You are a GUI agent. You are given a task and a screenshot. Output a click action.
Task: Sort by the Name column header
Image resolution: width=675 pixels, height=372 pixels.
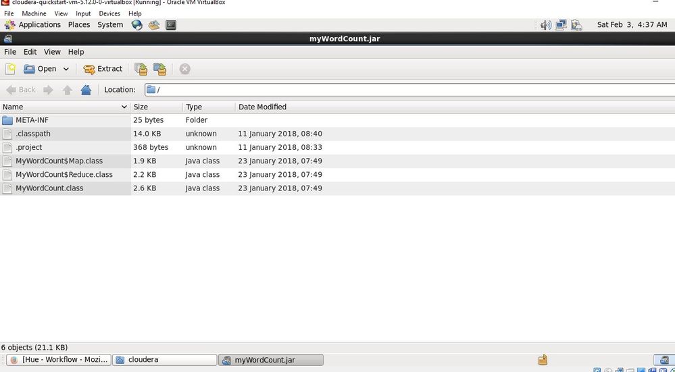pos(65,107)
